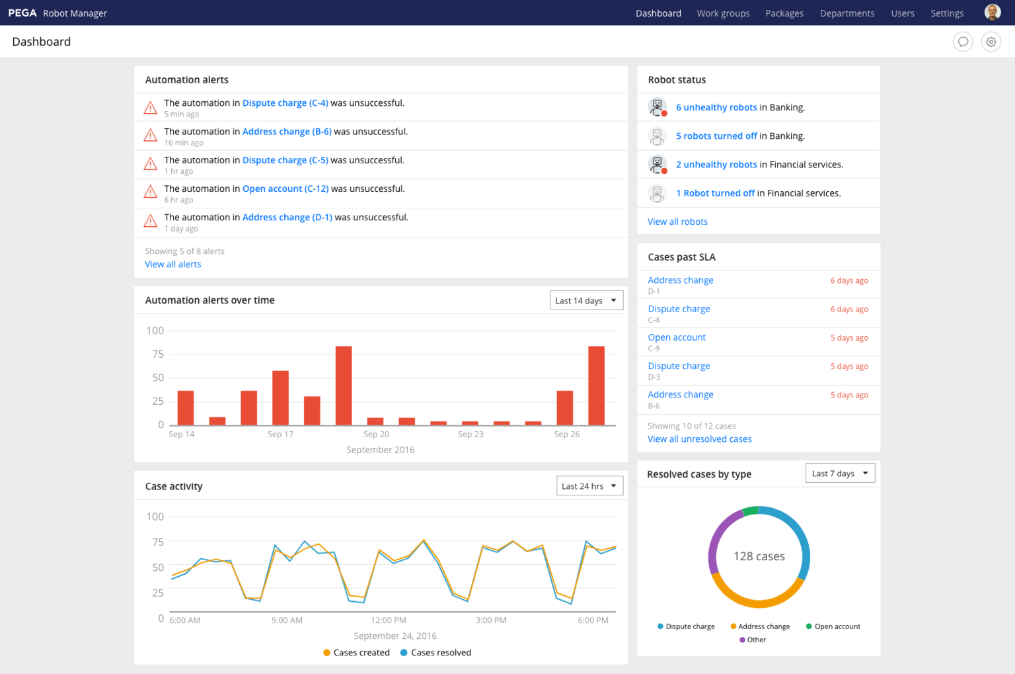Open the View all unresolved cases link

(699, 439)
